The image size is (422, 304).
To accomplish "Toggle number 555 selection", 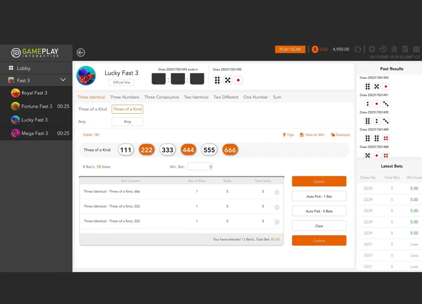I will click(x=209, y=150).
